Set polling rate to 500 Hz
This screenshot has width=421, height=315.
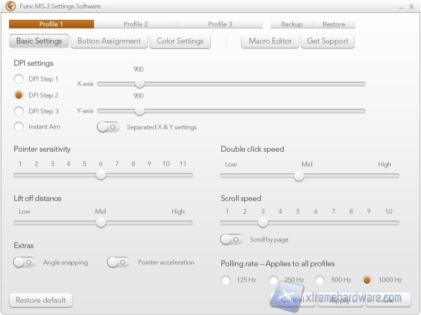point(320,280)
